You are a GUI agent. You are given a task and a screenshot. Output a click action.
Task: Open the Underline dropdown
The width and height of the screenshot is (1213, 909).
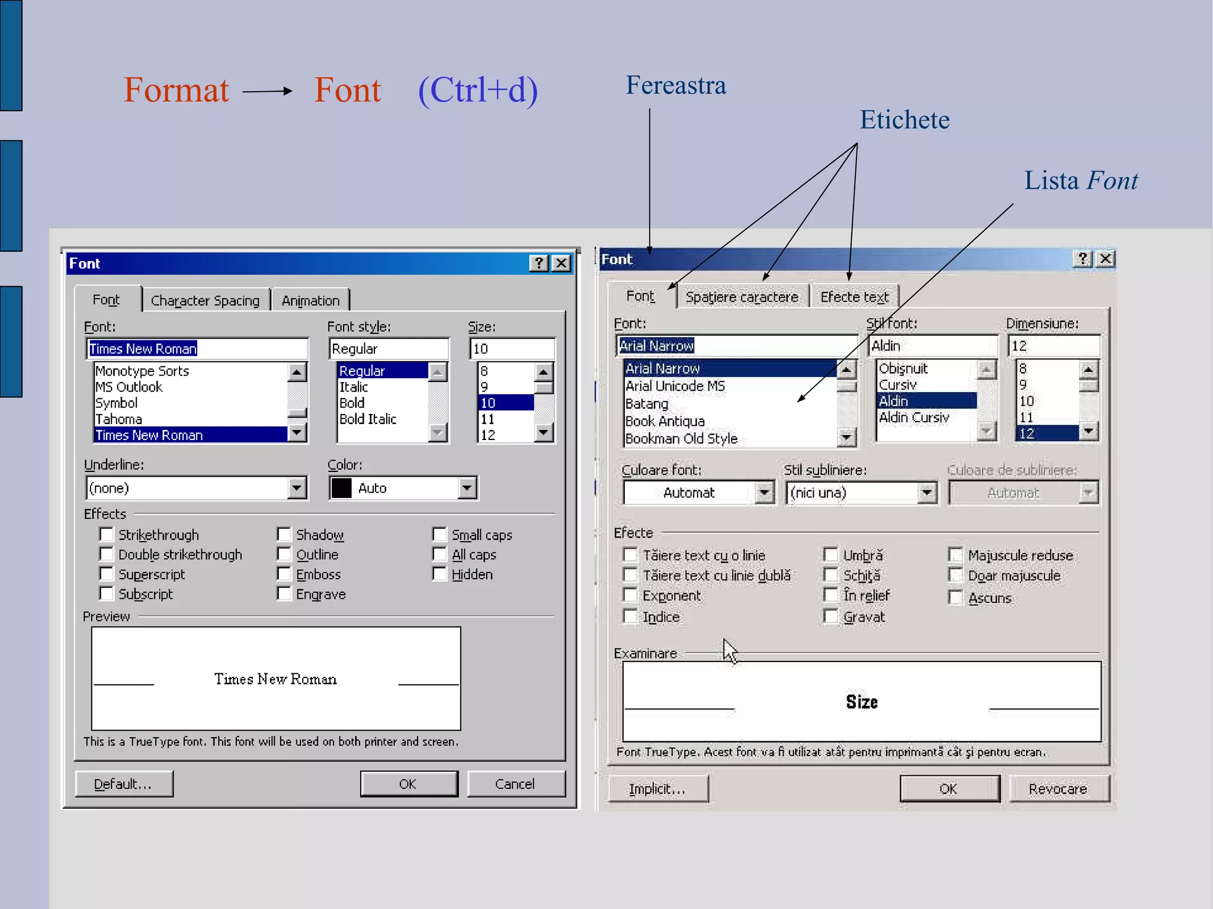click(297, 488)
